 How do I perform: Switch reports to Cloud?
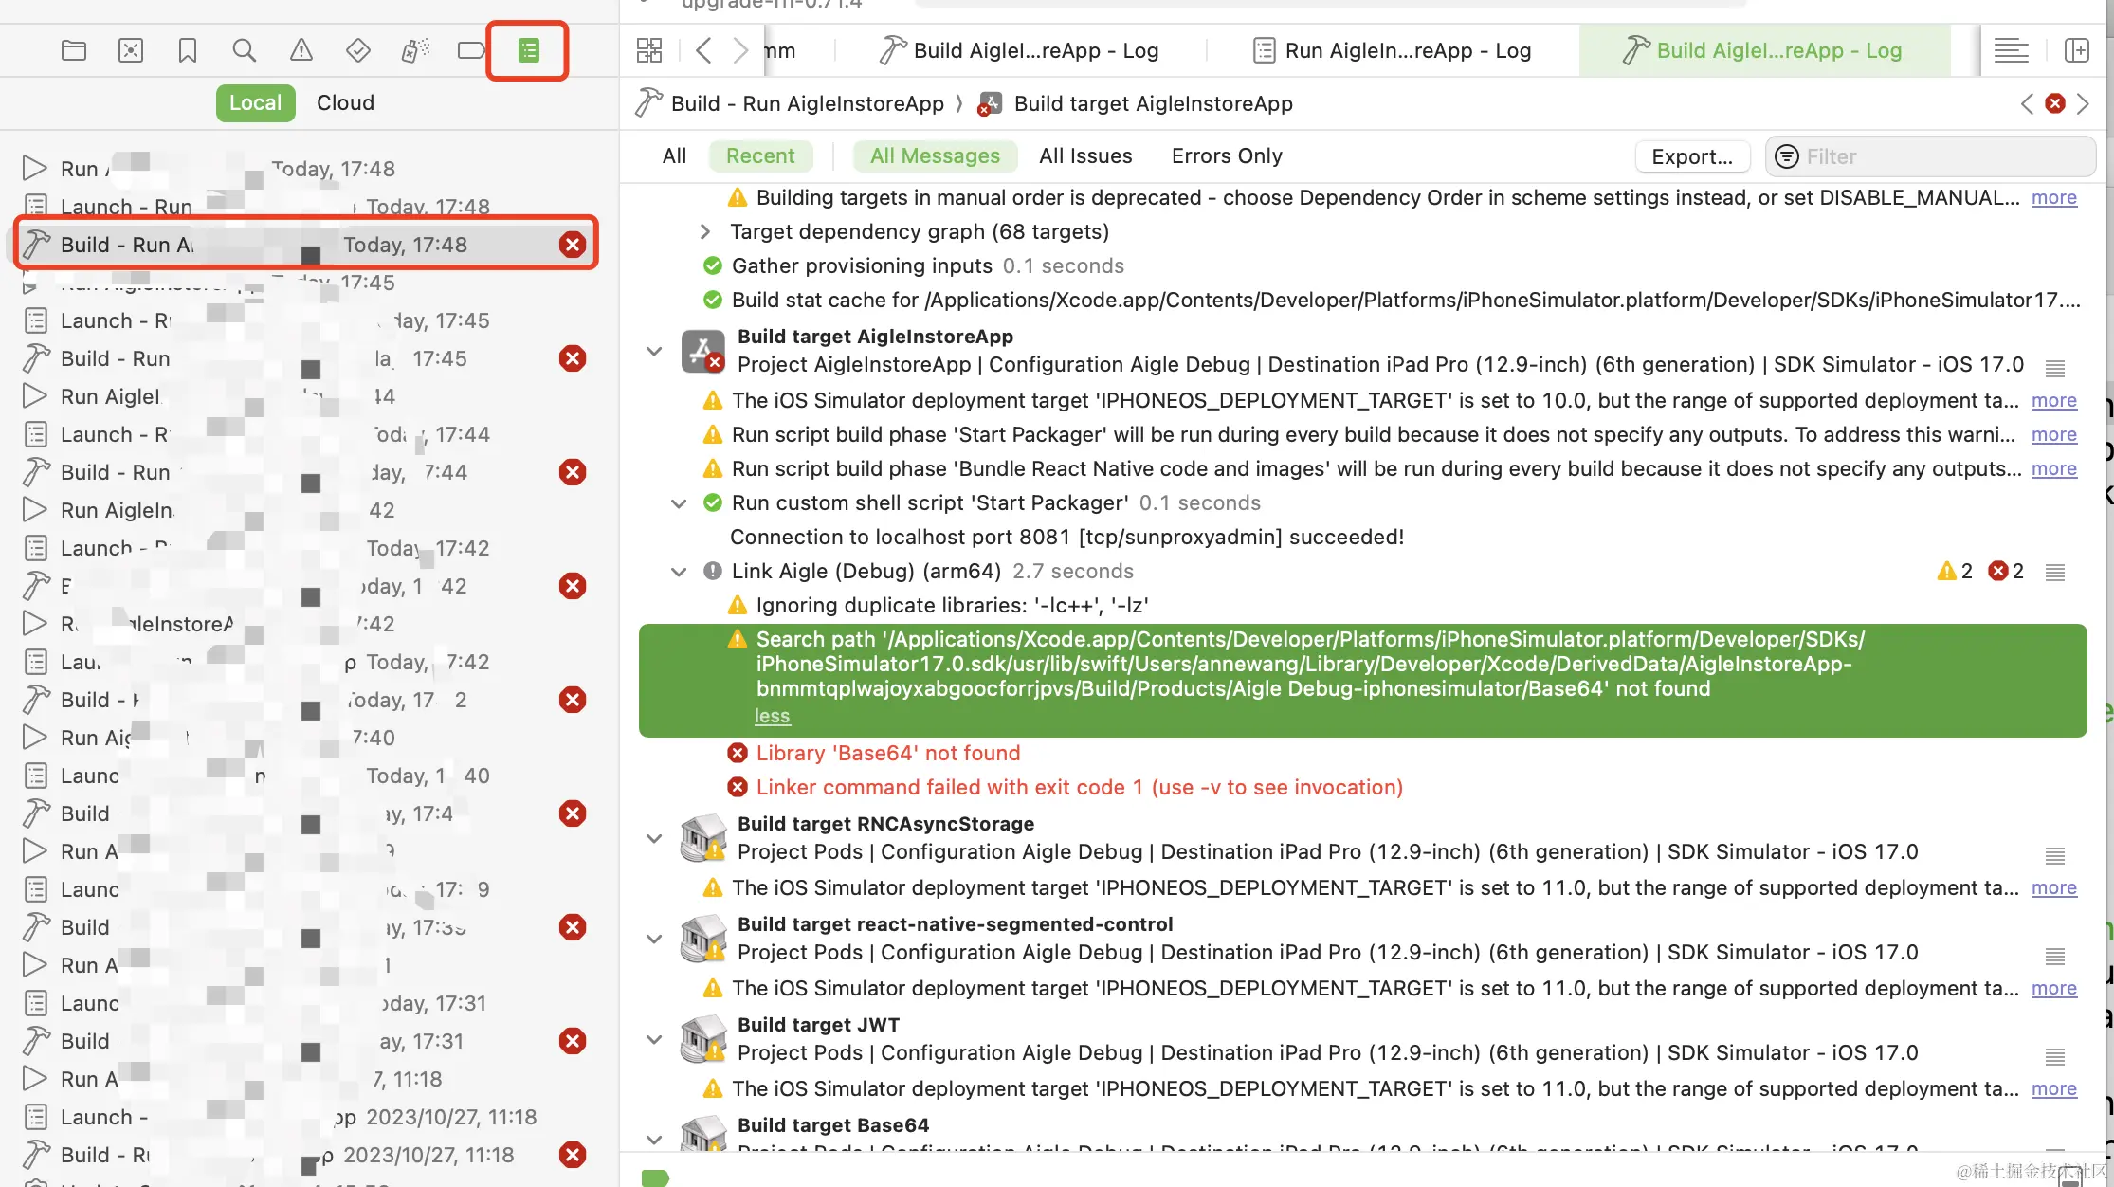[345, 103]
